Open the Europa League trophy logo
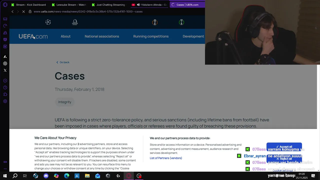This screenshot has width=320, height=180. (155, 22)
